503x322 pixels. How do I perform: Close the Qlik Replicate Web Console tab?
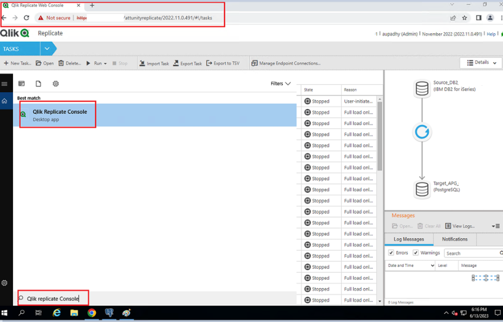click(x=78, y=5)
